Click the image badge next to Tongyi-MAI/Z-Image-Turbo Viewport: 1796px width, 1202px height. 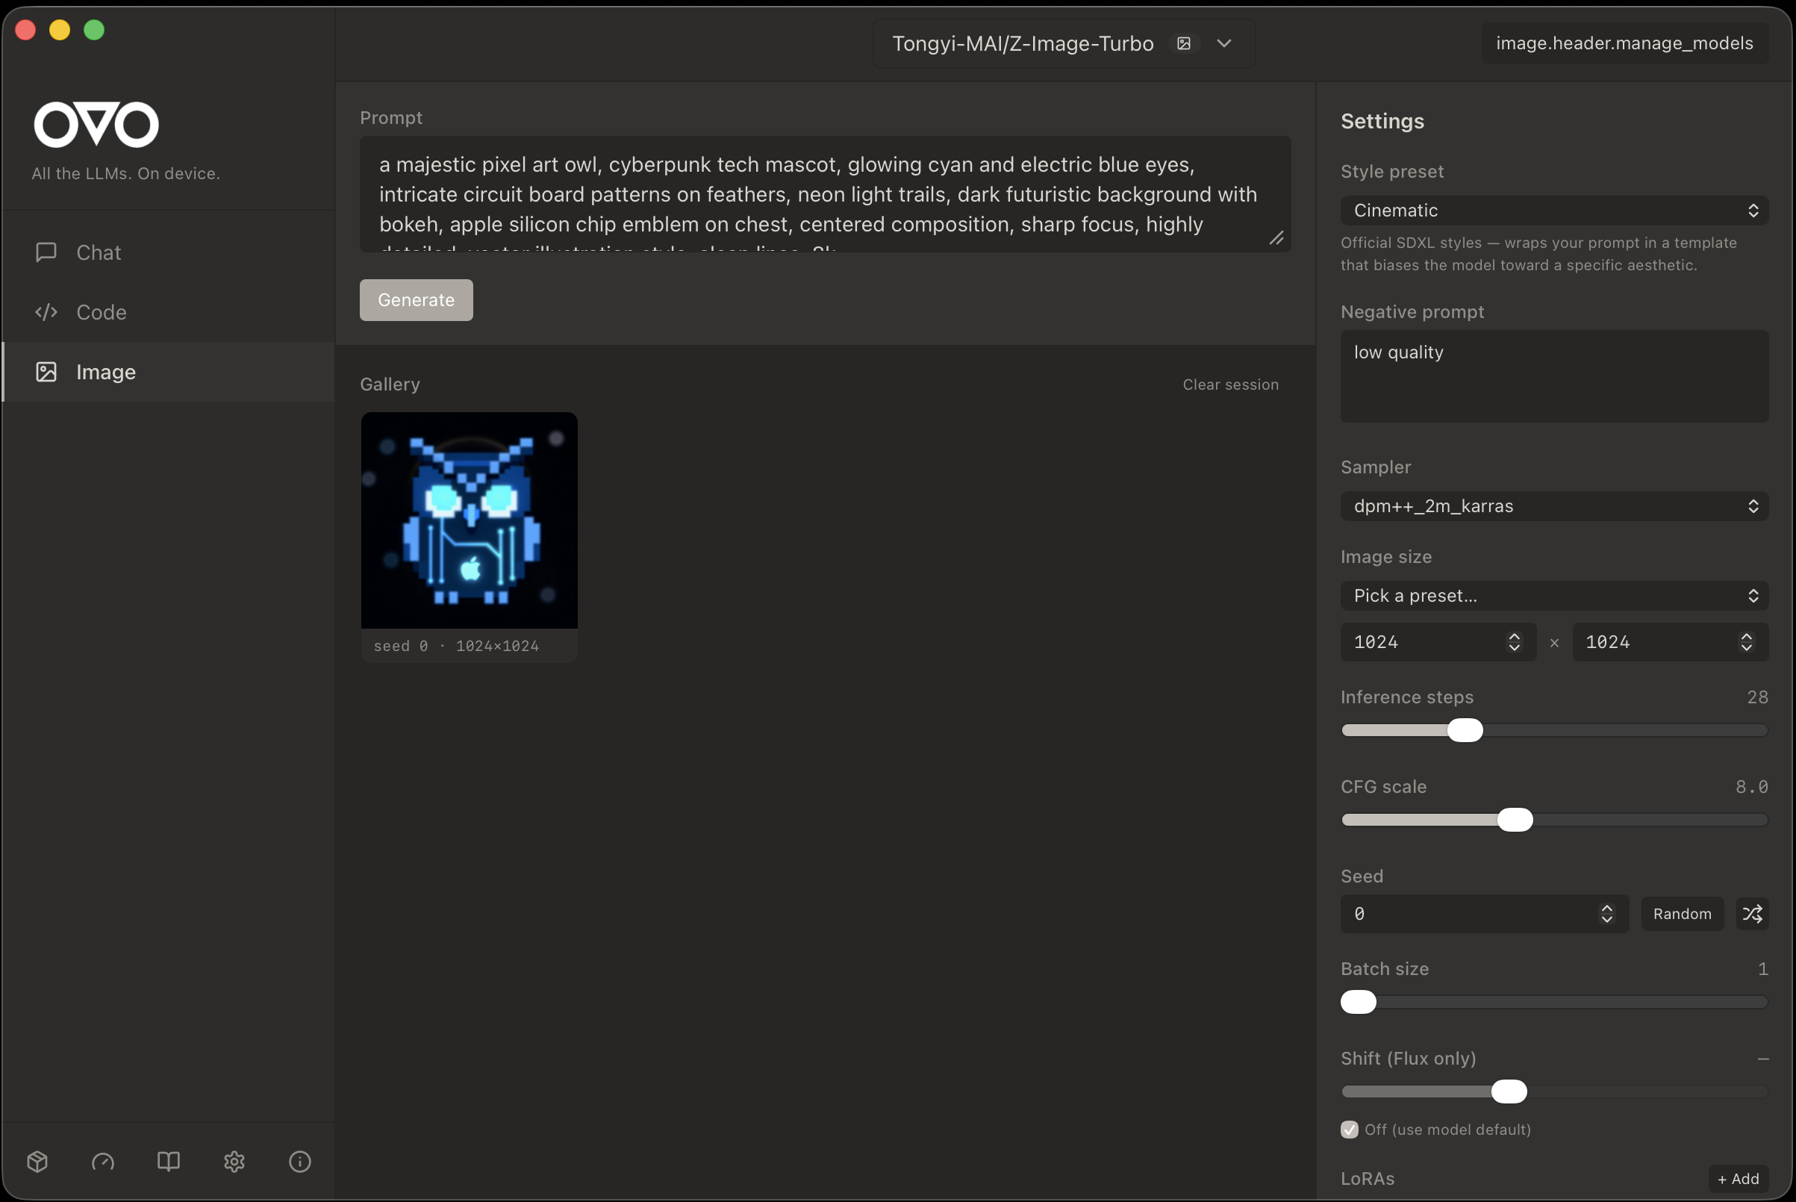click(1184, 43)
